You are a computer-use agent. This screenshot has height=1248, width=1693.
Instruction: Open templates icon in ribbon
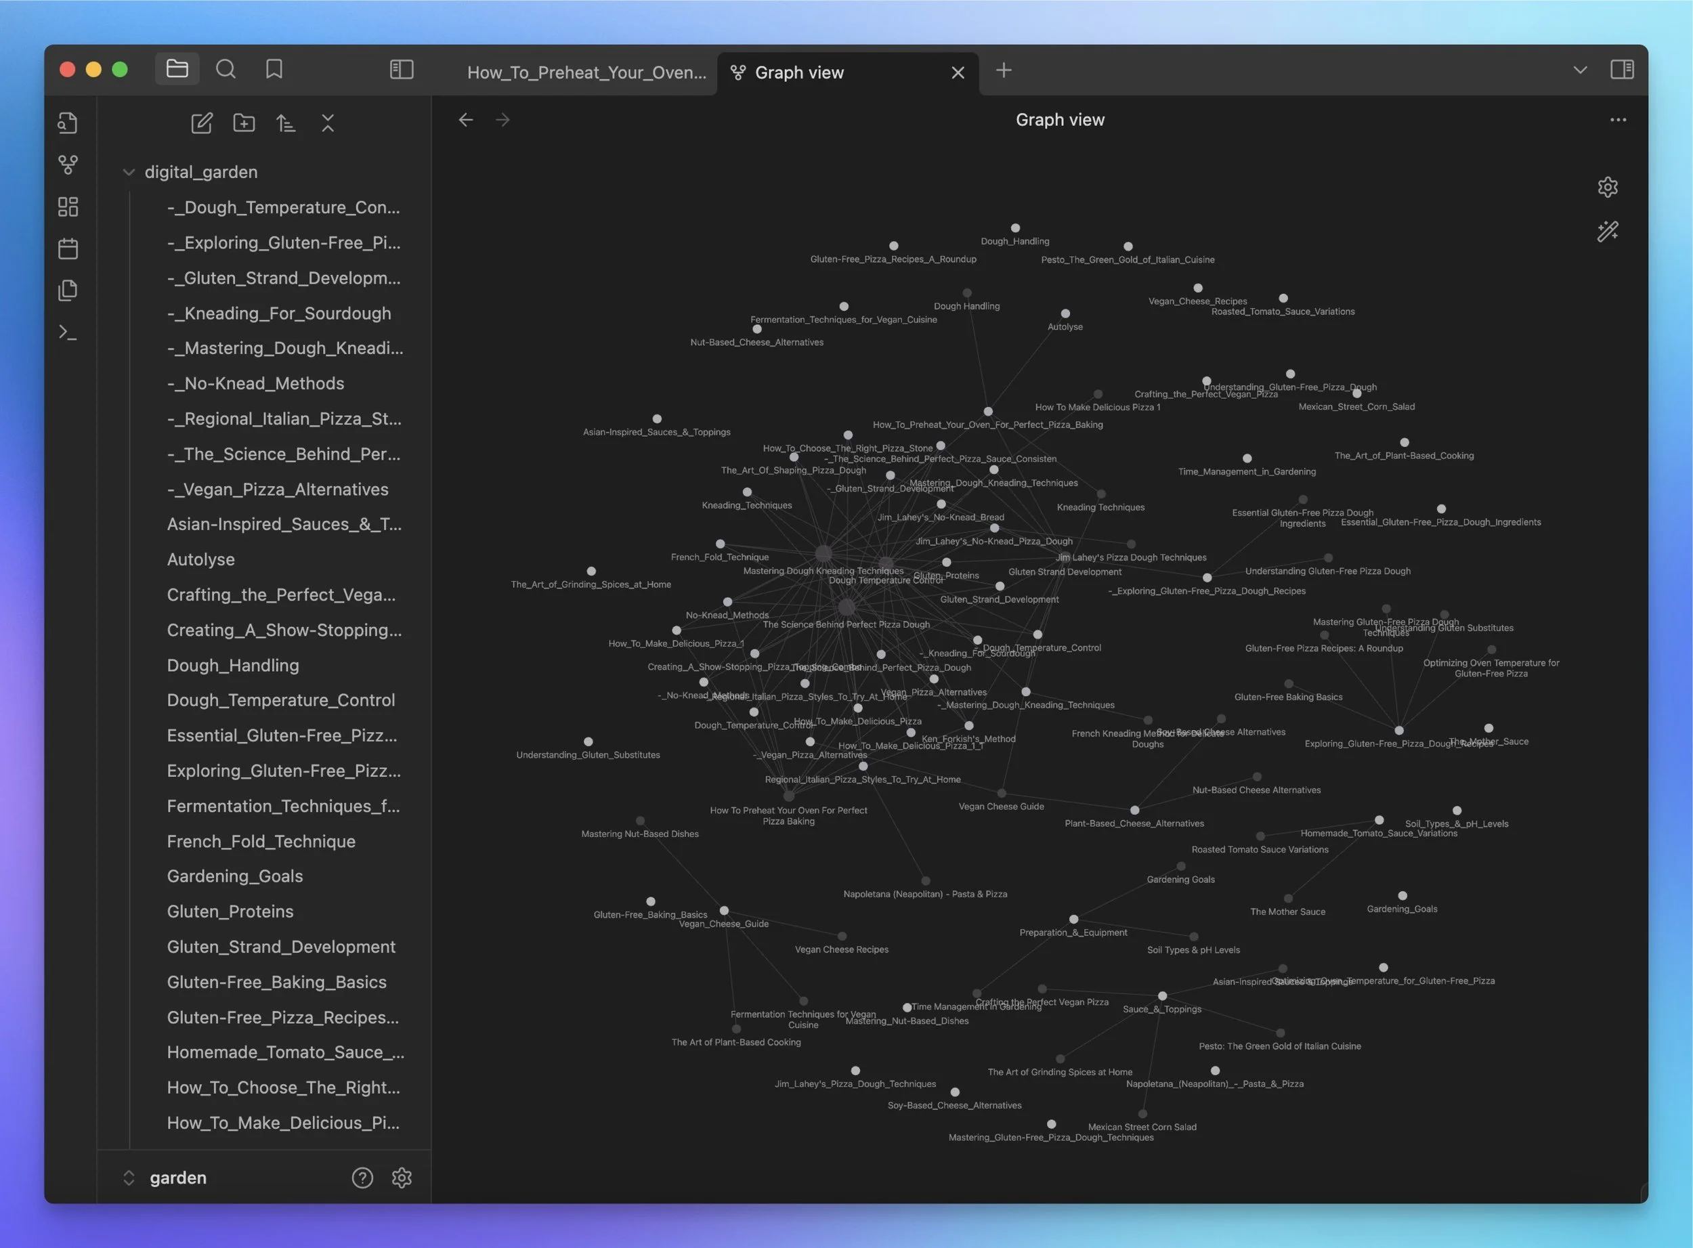[68, 291]
